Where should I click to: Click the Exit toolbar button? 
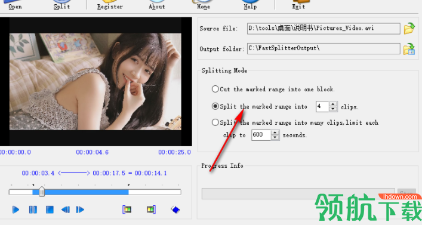point(298,5)
